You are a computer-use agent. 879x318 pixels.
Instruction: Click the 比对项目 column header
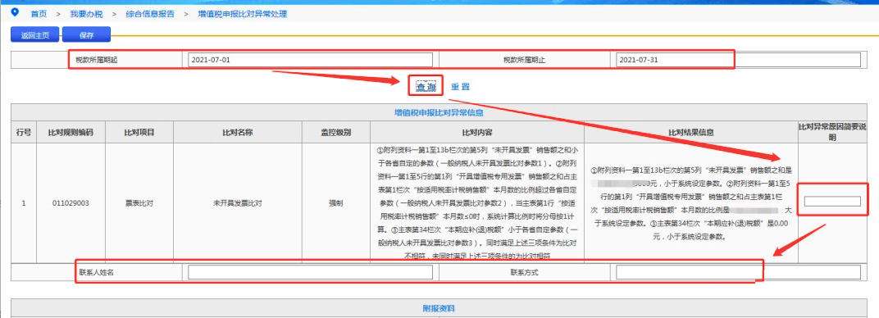coord(139,132)
